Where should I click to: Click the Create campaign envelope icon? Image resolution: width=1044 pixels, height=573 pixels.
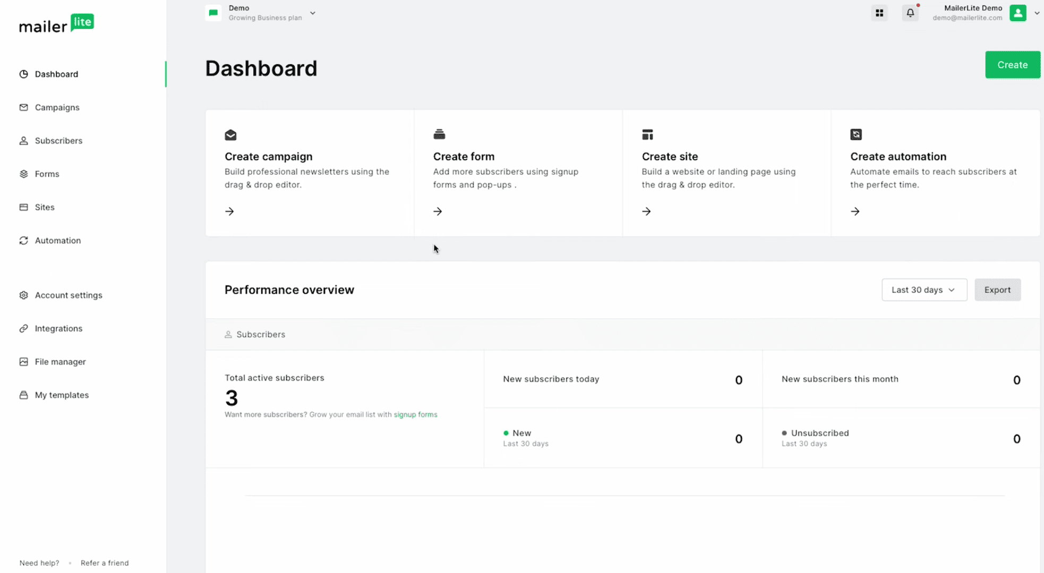[230, 135]
